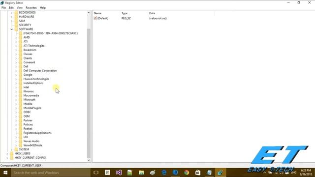Select the InstalledOptions key
The width and height of the screenshot is (315, 177).
click(33, 83)
